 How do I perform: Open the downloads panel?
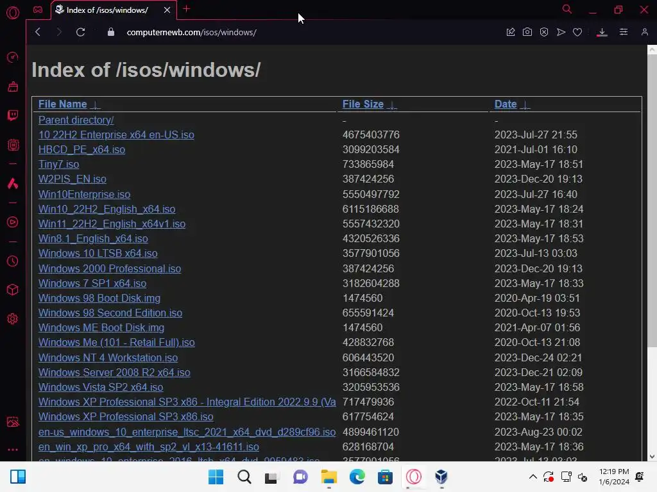[602, 32]
